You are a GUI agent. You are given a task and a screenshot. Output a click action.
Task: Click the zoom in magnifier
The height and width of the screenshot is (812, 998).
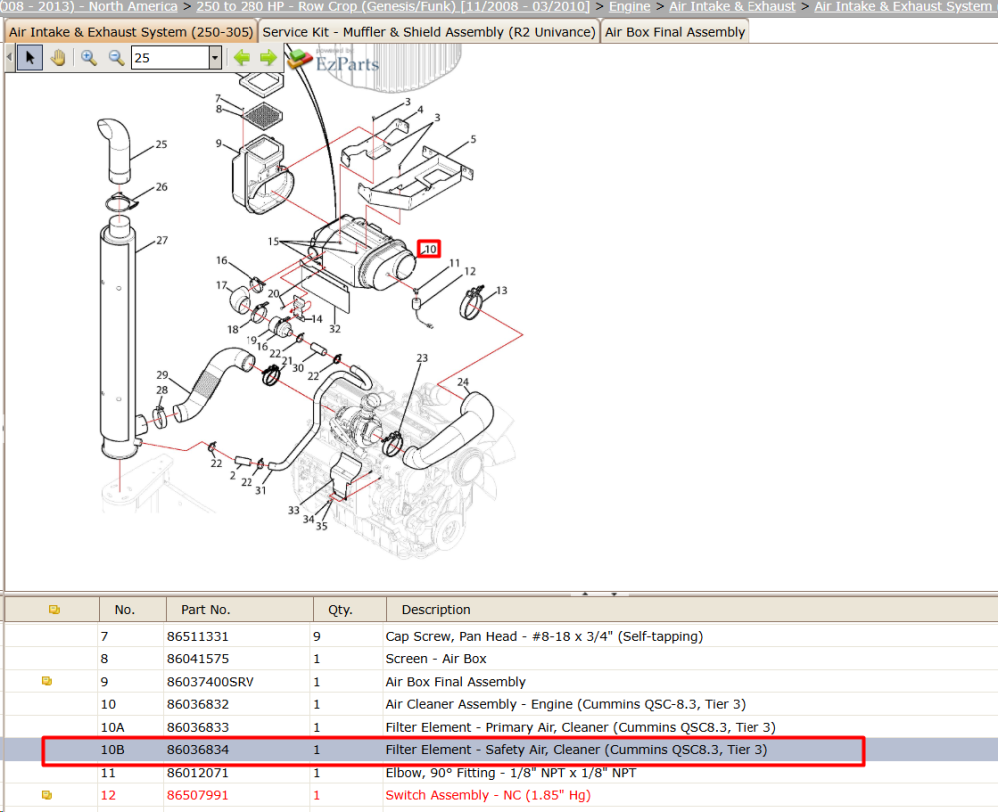(89, 58)
